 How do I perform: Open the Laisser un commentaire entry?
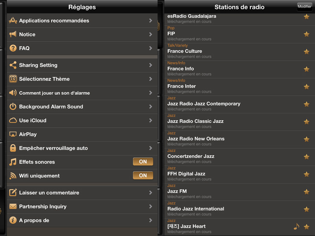pyautogui.click(x=82, y=193)
